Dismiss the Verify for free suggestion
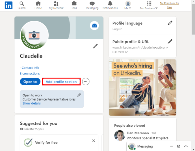The image size is (195, 151). 94,141
